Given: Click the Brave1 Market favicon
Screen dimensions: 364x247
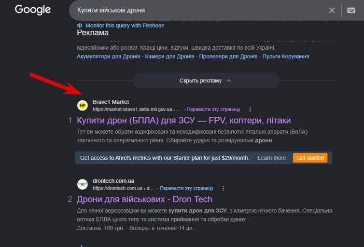Looking at the screenshot, I should pos(83,106).
